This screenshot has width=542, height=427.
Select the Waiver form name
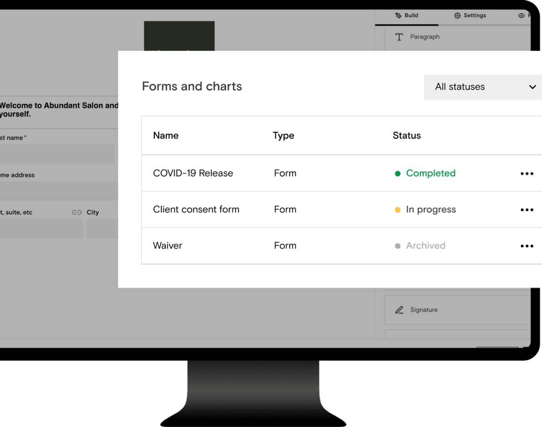[168, 246]
